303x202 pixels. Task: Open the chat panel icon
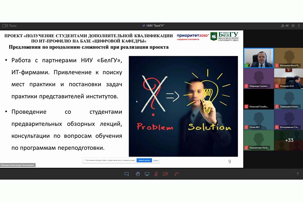[x=127, y=174]
